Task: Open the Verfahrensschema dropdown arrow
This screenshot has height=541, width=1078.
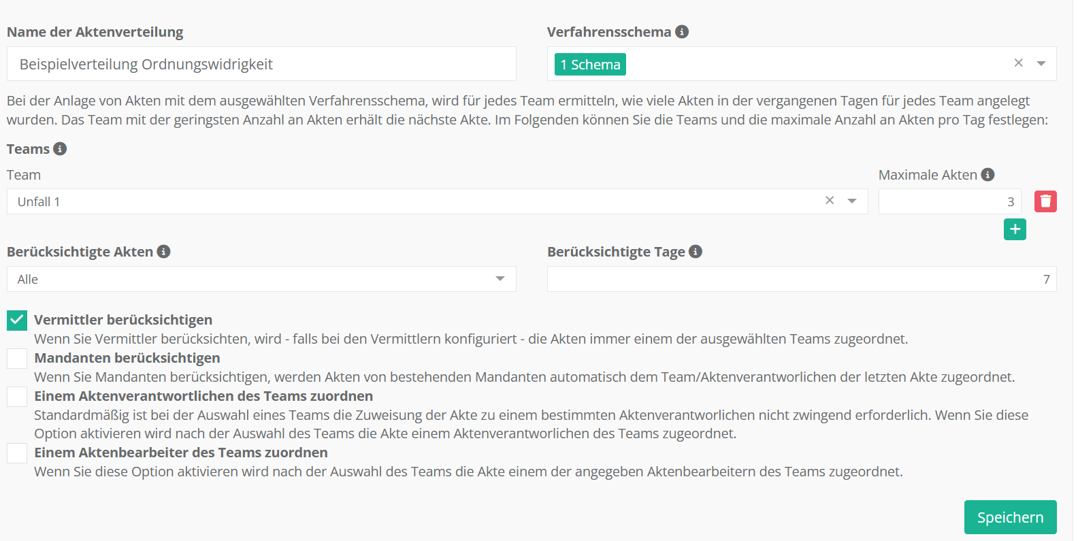Action: 1041,64
